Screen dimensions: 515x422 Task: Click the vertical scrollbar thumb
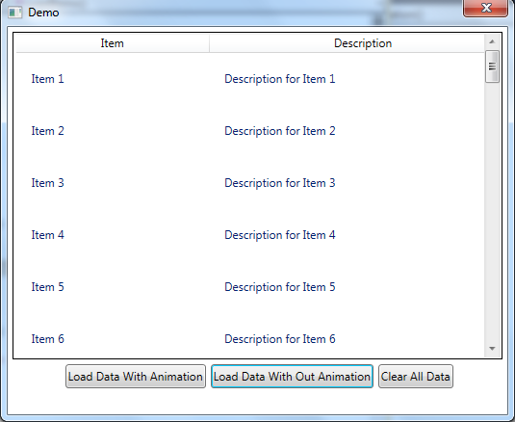(x=492, y=66)
